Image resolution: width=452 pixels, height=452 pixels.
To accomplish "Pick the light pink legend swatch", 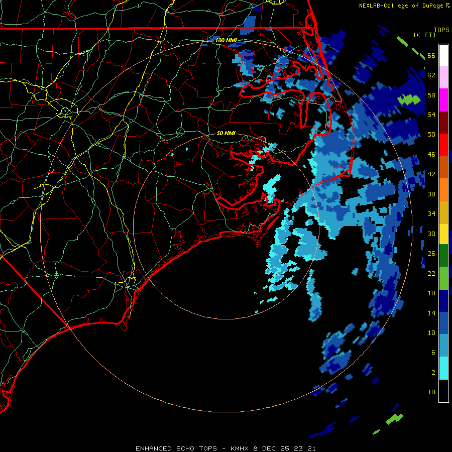I will pyautogui.click(x=443, y=77).
